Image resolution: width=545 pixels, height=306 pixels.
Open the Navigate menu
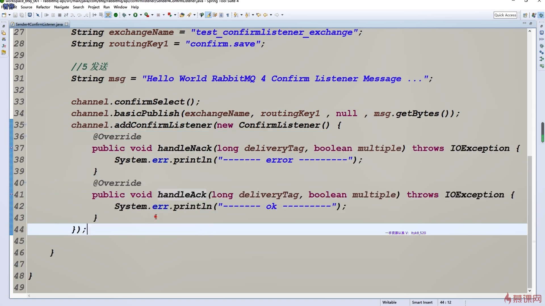(x=61, y=7)
